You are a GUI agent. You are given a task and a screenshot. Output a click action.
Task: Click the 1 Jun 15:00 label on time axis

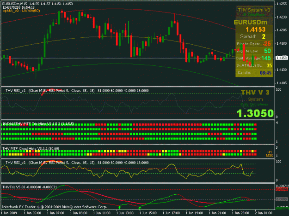pyautogui.click(x=148, y=213)
